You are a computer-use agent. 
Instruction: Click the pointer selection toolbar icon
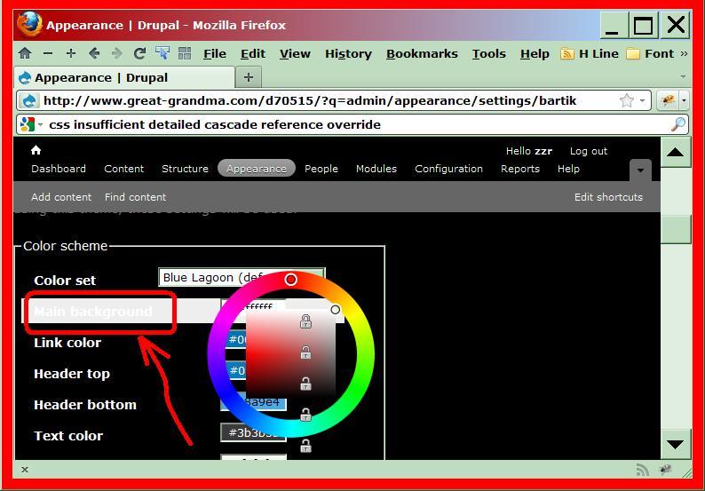162,52
